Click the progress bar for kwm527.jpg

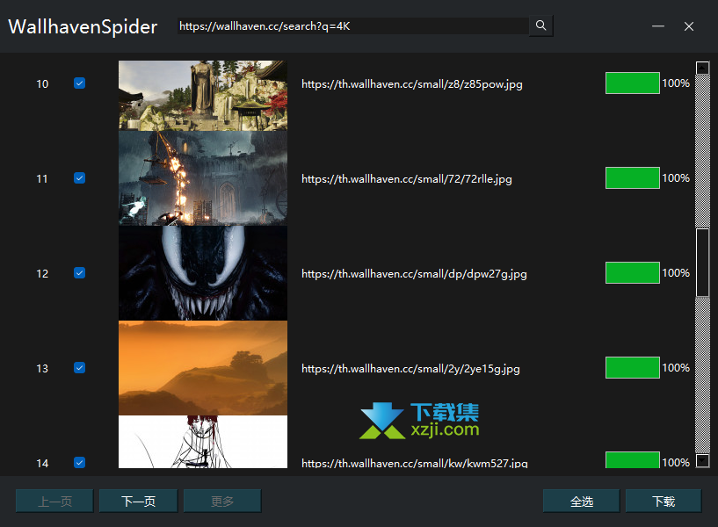(633, 459)
